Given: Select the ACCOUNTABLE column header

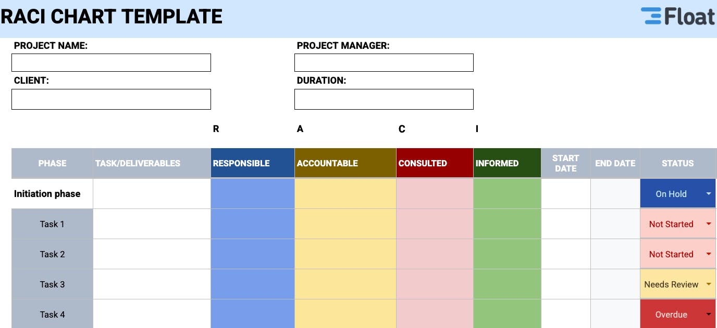Looking at the screenshot, I should point(345,163).
